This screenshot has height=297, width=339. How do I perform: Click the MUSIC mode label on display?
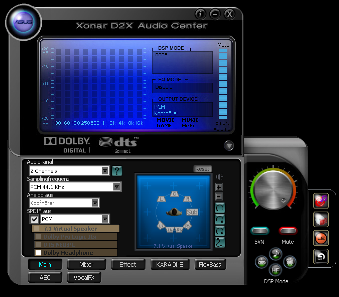(x=190, y=120)
